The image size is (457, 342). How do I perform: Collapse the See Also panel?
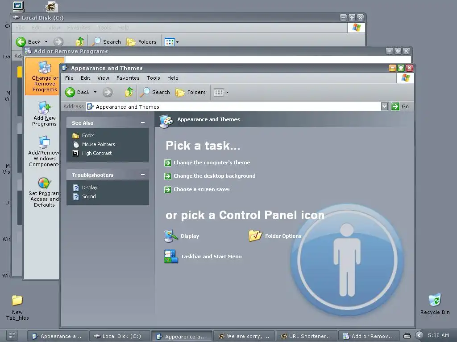143,123
